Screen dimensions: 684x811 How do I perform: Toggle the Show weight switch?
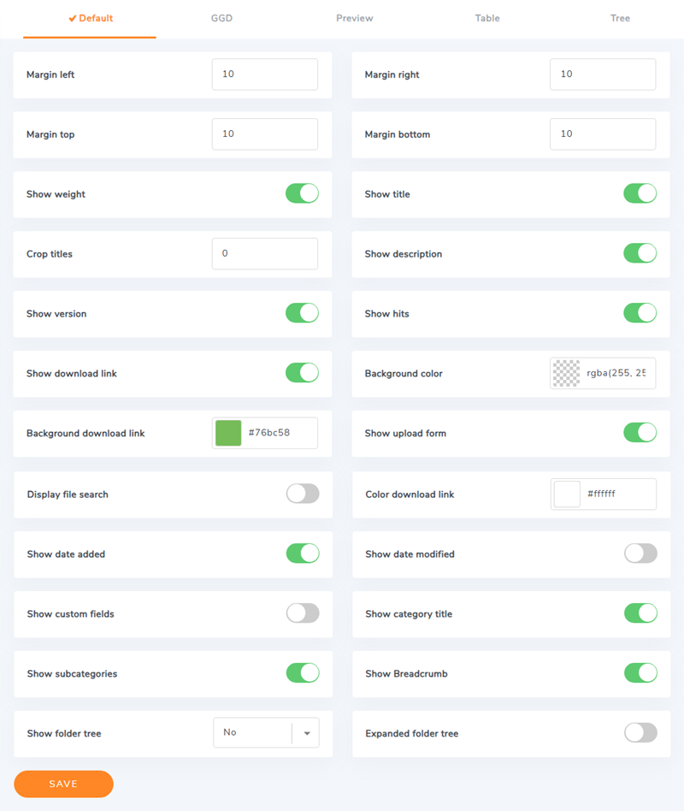(302, 193)
